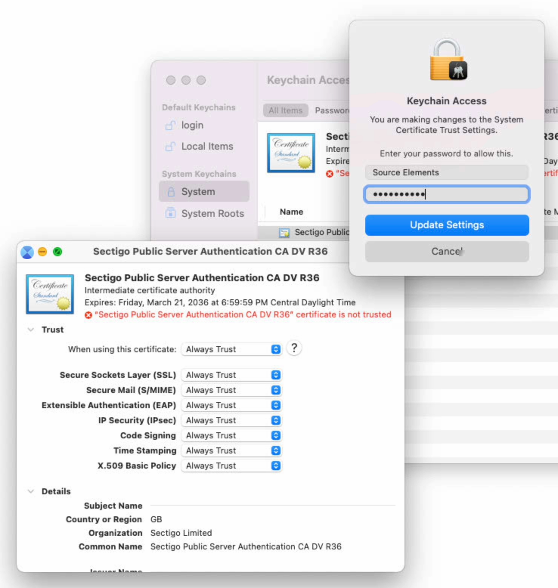
Task: Change the X.509 Basic Policy dropdown
Action: (231, 466)
